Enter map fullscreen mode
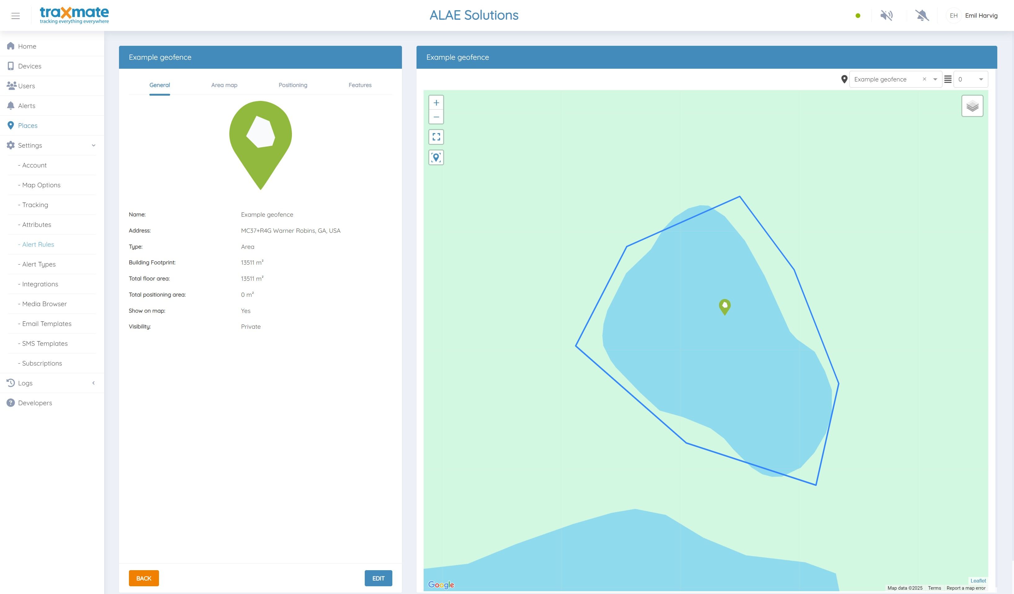1014x594 pixels. coord(436,137)
